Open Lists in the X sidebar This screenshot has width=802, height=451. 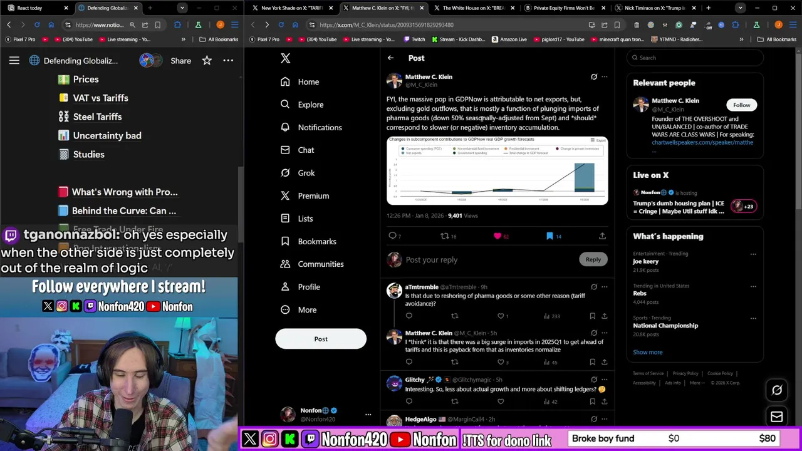pyautogui.click(x=297, y=219)
